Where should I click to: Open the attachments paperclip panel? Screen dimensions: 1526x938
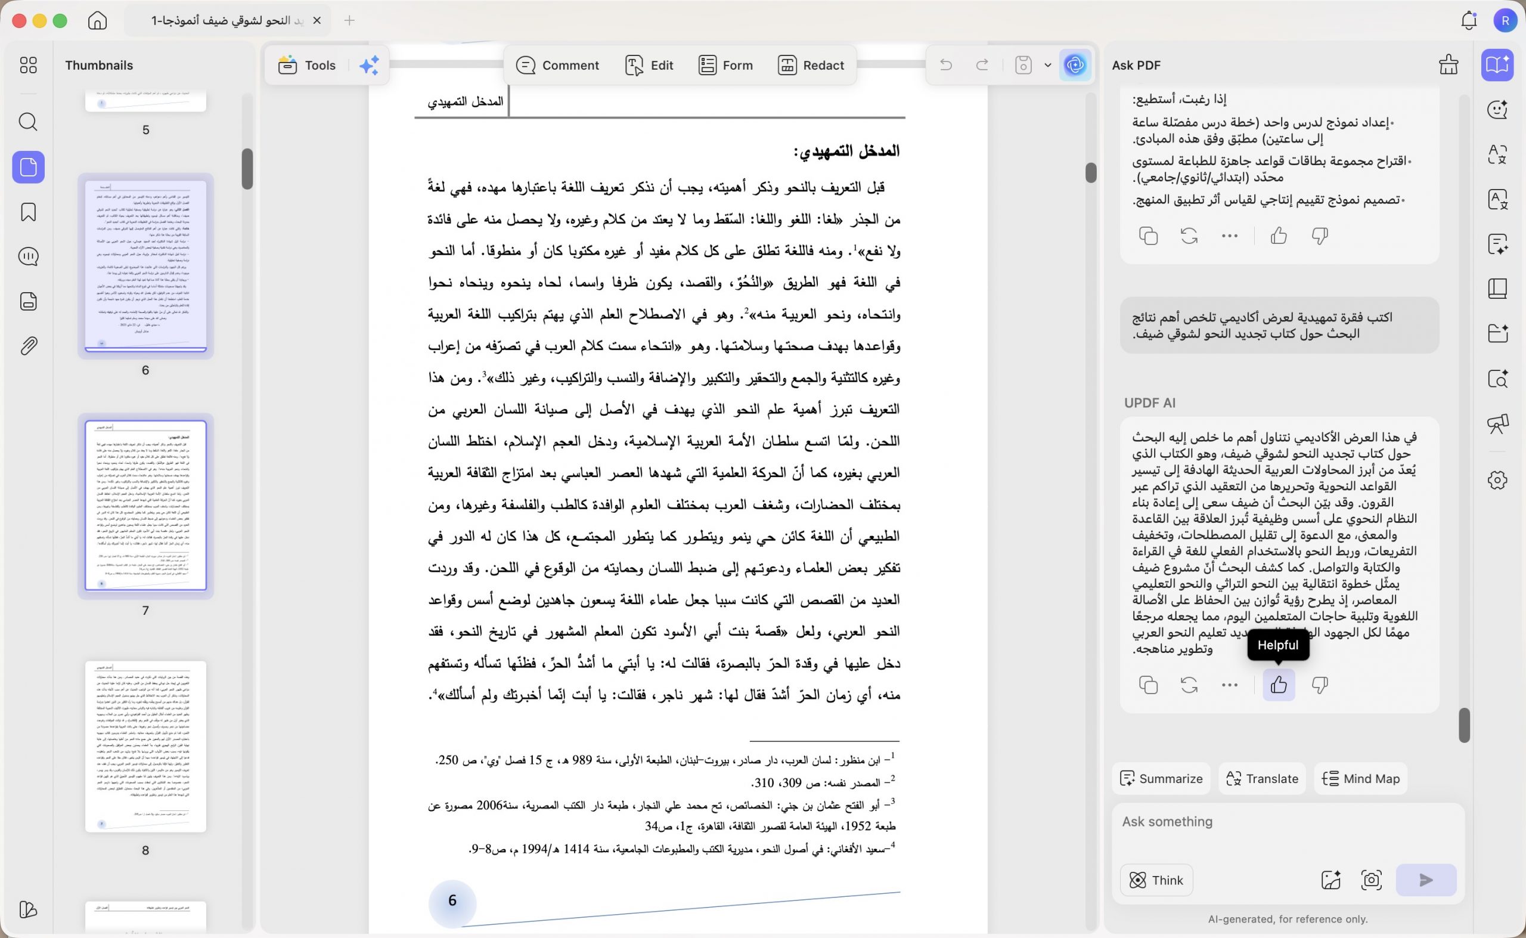pos(29,345)
